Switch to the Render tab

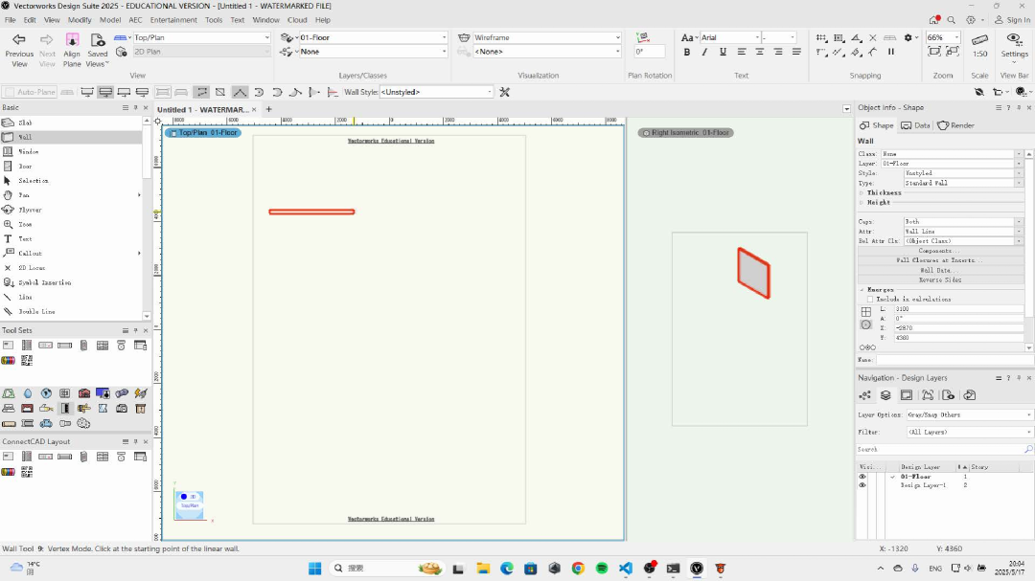point(956,125)
